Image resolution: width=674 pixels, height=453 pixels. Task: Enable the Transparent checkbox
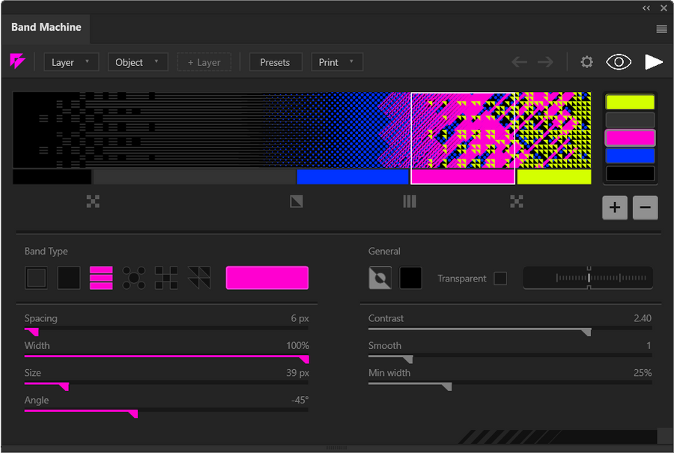500,279
